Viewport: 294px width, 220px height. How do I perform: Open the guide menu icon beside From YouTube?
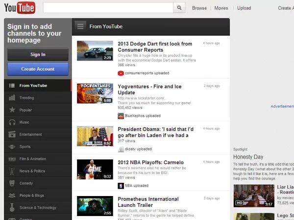tap(80, 26)
